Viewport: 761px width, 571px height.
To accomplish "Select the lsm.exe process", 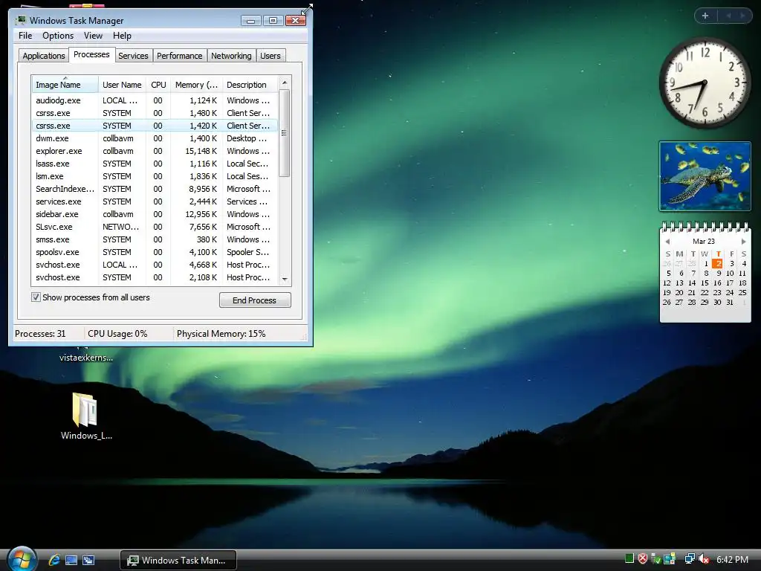I will click(155, 176).
